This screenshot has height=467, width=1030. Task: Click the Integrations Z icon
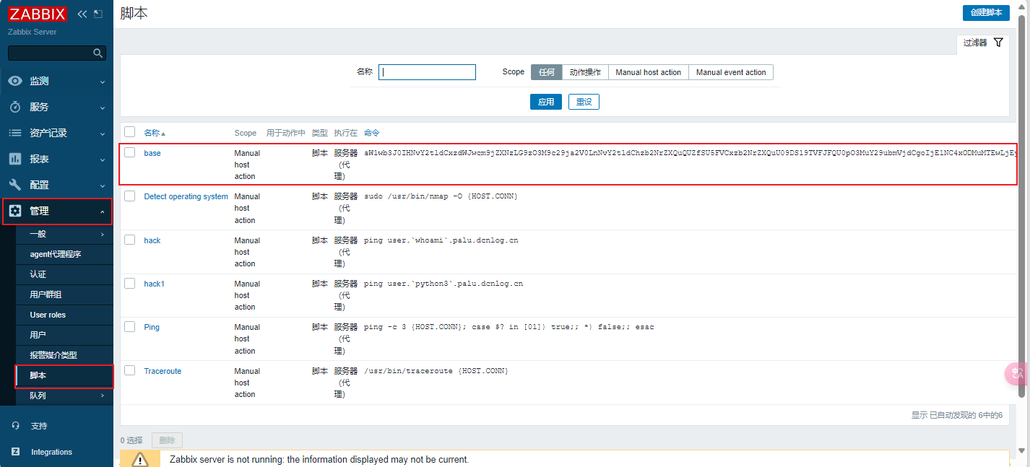(x=15, y=452)
